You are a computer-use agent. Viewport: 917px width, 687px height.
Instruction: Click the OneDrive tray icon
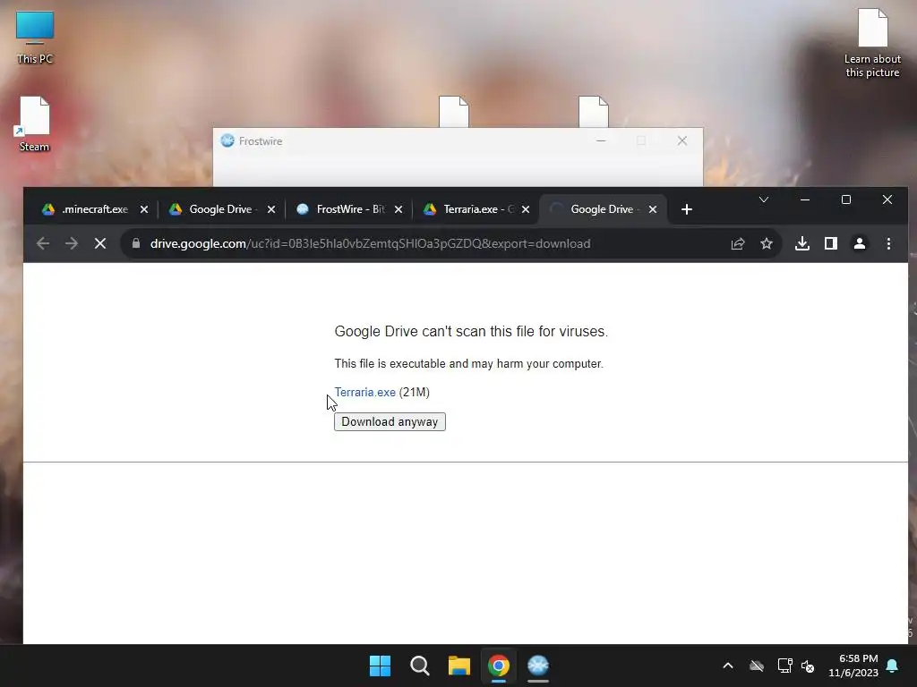click(757, 666)
